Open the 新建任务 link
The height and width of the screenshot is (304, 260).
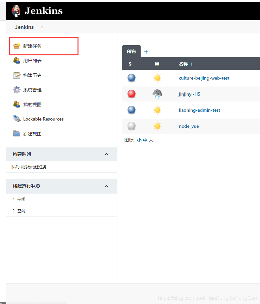tap(32, 46)
